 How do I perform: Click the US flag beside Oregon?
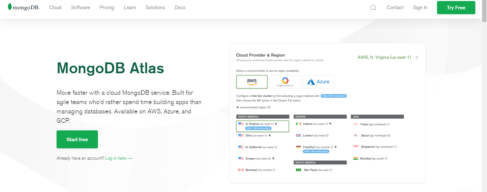coord(241,158)
